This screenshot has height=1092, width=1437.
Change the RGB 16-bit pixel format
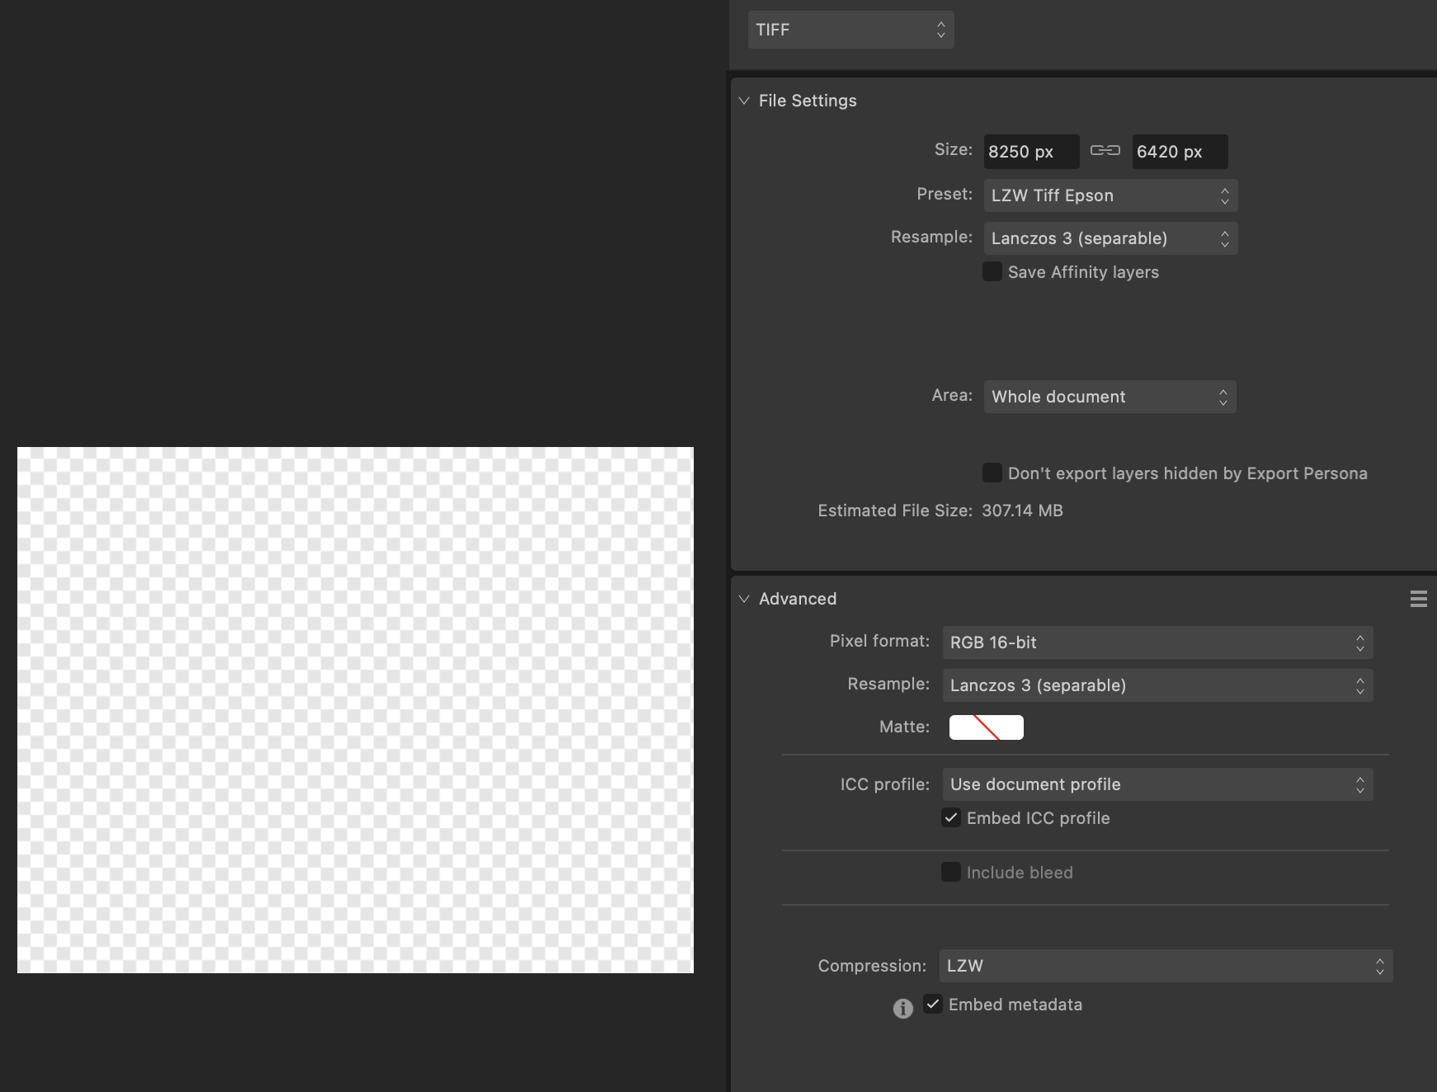(1157, 642)
